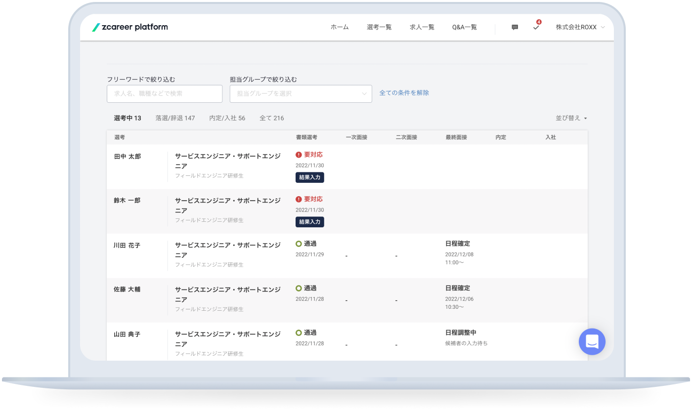This screenshot has width=692, height=415.
Task: Click 結果入力 button for 鈴木 一郎
Action: point(309,222)
